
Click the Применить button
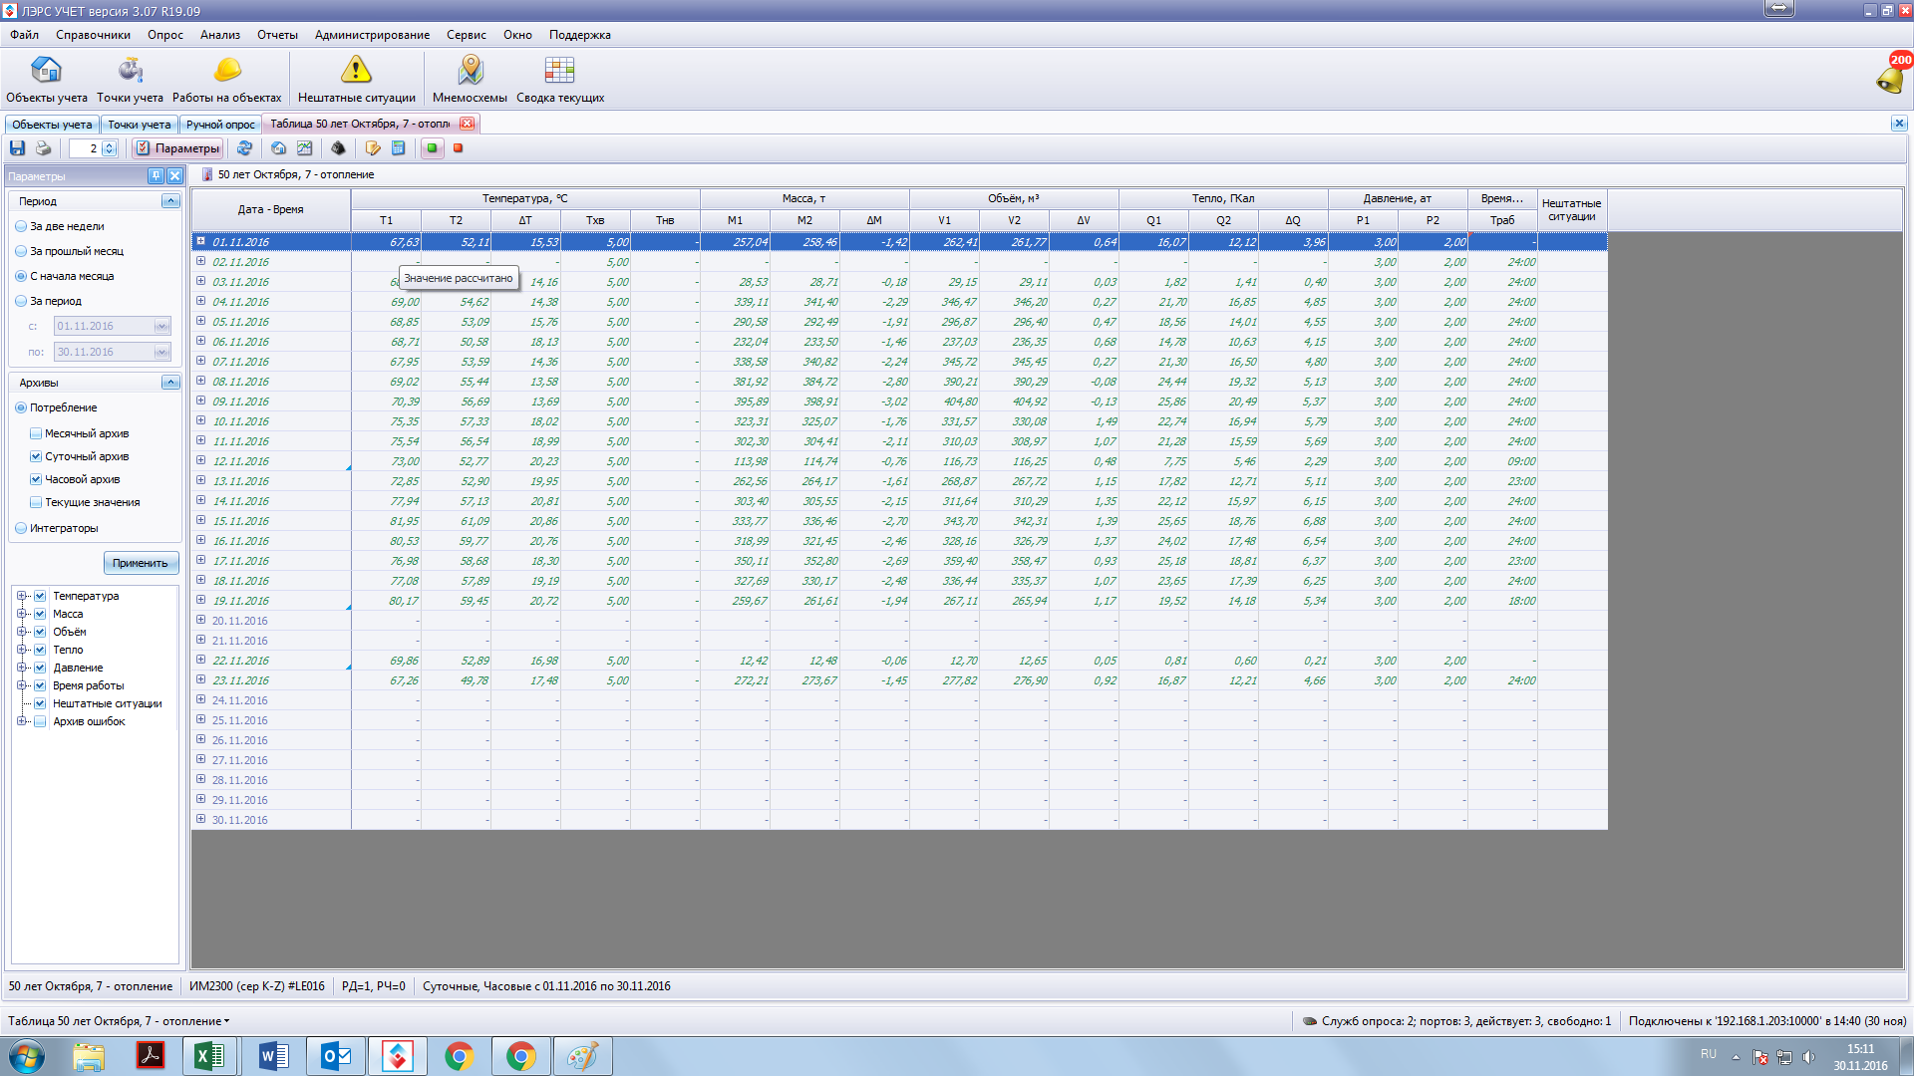[141, 563]
